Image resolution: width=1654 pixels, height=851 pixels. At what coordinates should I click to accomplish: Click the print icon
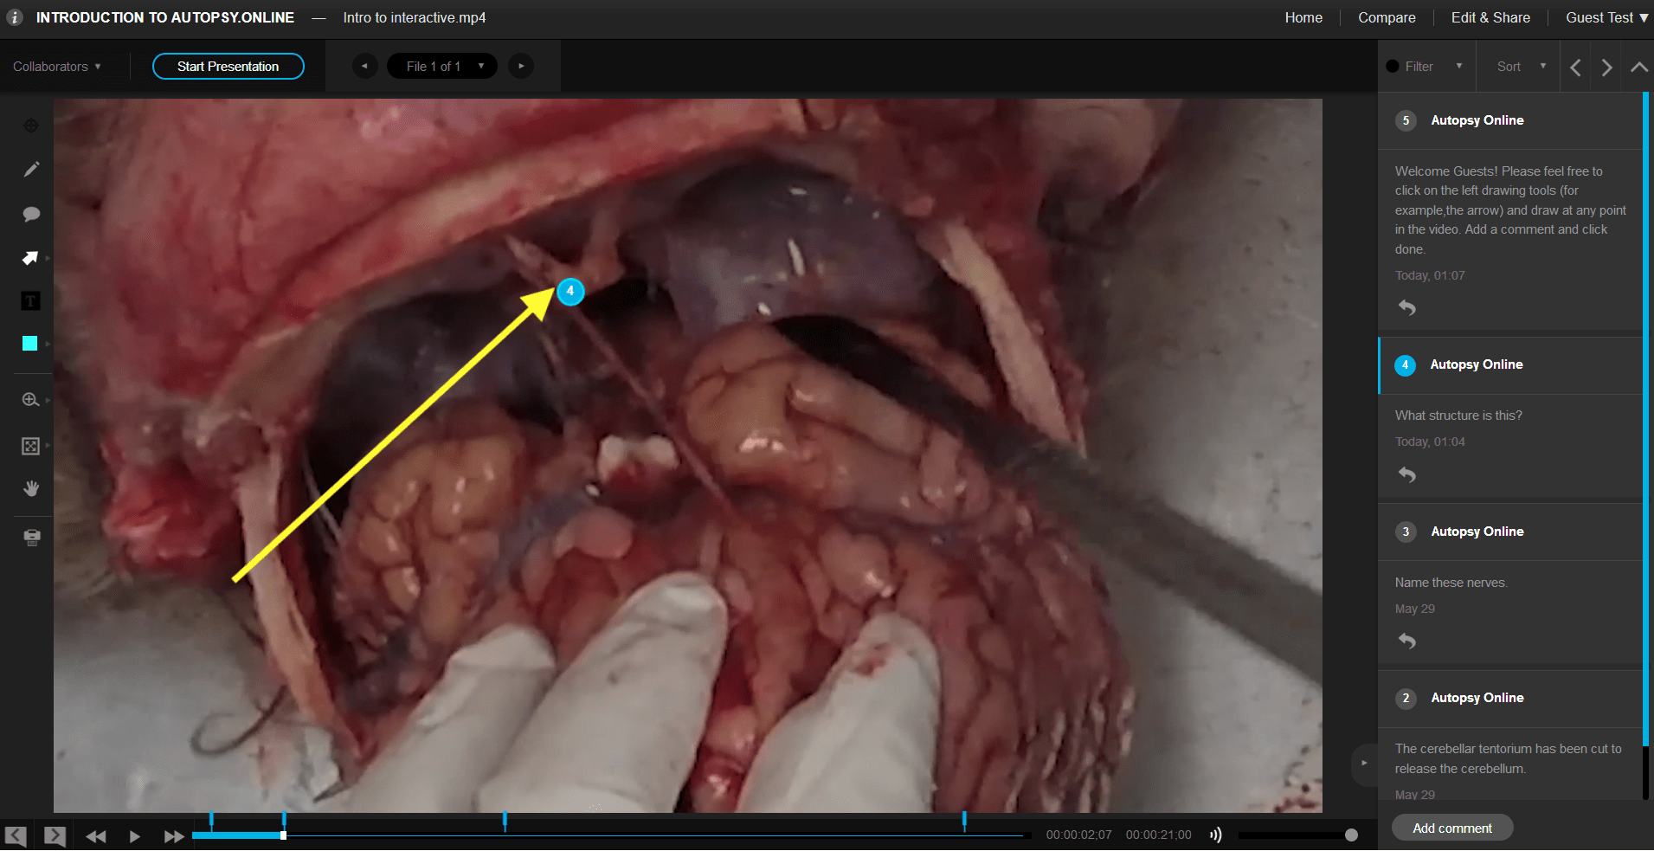click(x=31, y=538)
